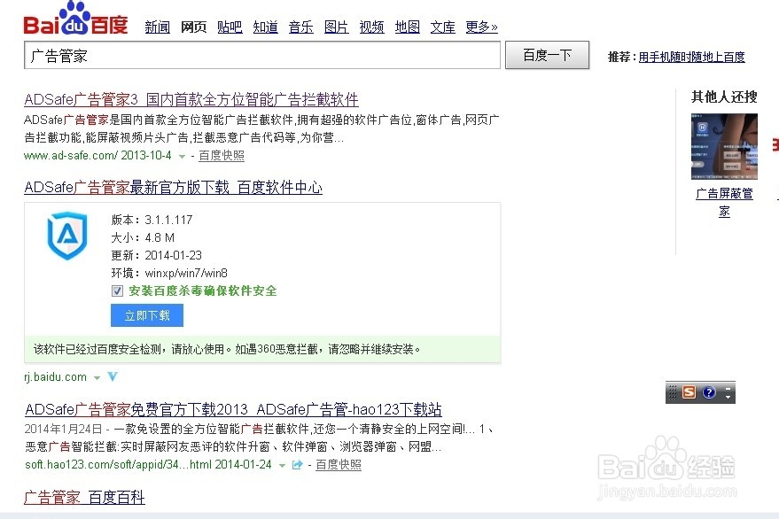Open the Sogou 'S' input method icon
The image size is (779, 519).
pyautogui.click(x=690, y=391)
